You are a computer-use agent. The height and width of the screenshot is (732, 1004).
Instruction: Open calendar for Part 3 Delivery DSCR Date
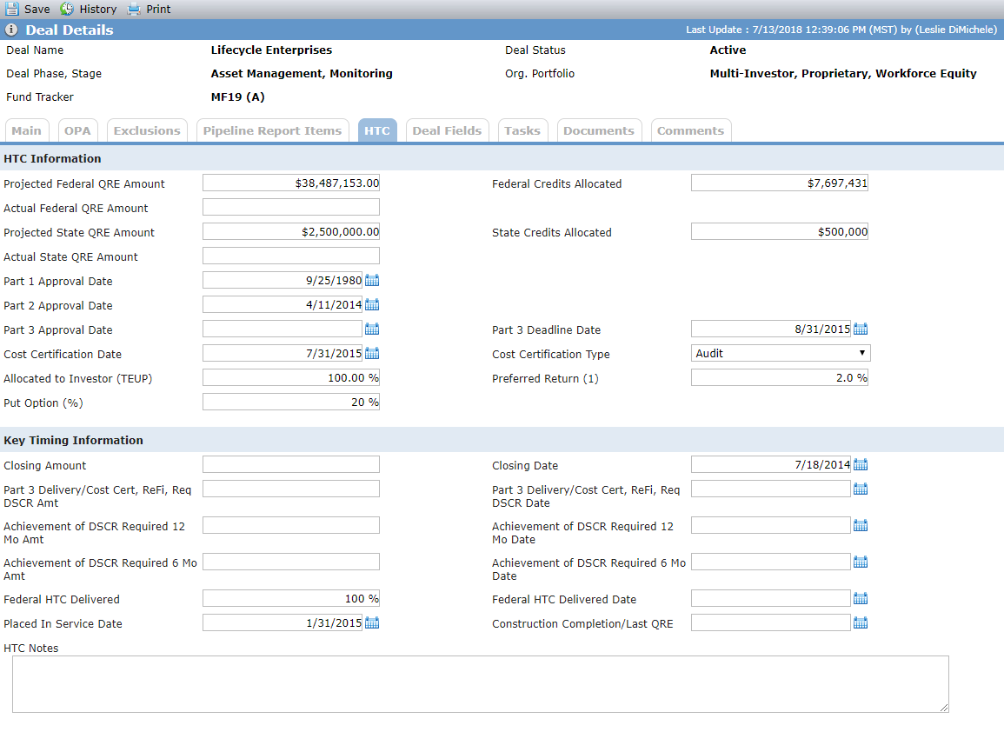pos(861,489)
